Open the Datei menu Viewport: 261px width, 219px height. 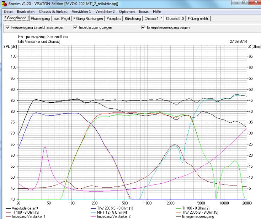[x=7, y=12]
